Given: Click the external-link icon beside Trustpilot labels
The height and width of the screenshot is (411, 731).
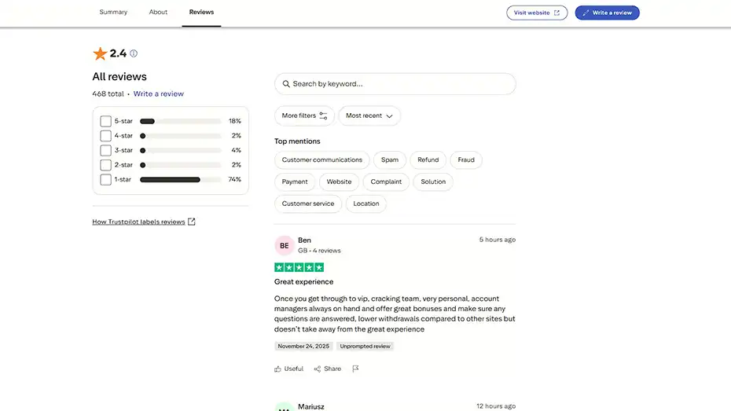Looking at the screenshot, I should [192, 222].
